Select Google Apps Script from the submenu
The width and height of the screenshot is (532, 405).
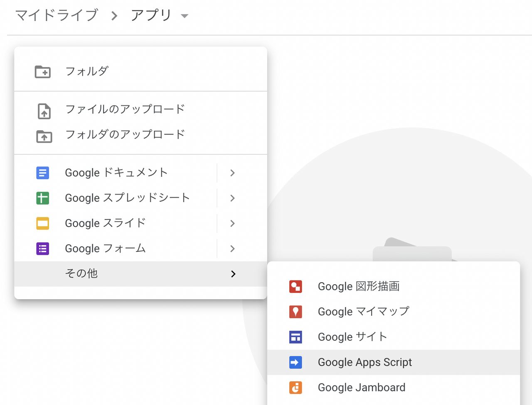(365, 362)
